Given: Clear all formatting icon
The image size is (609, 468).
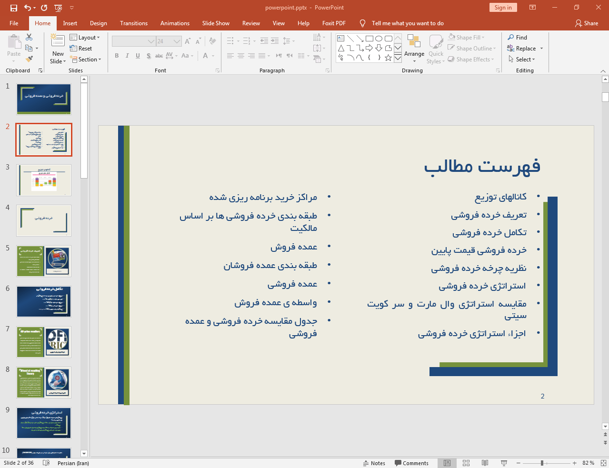Looking at the screenshot, I should 213,41.
